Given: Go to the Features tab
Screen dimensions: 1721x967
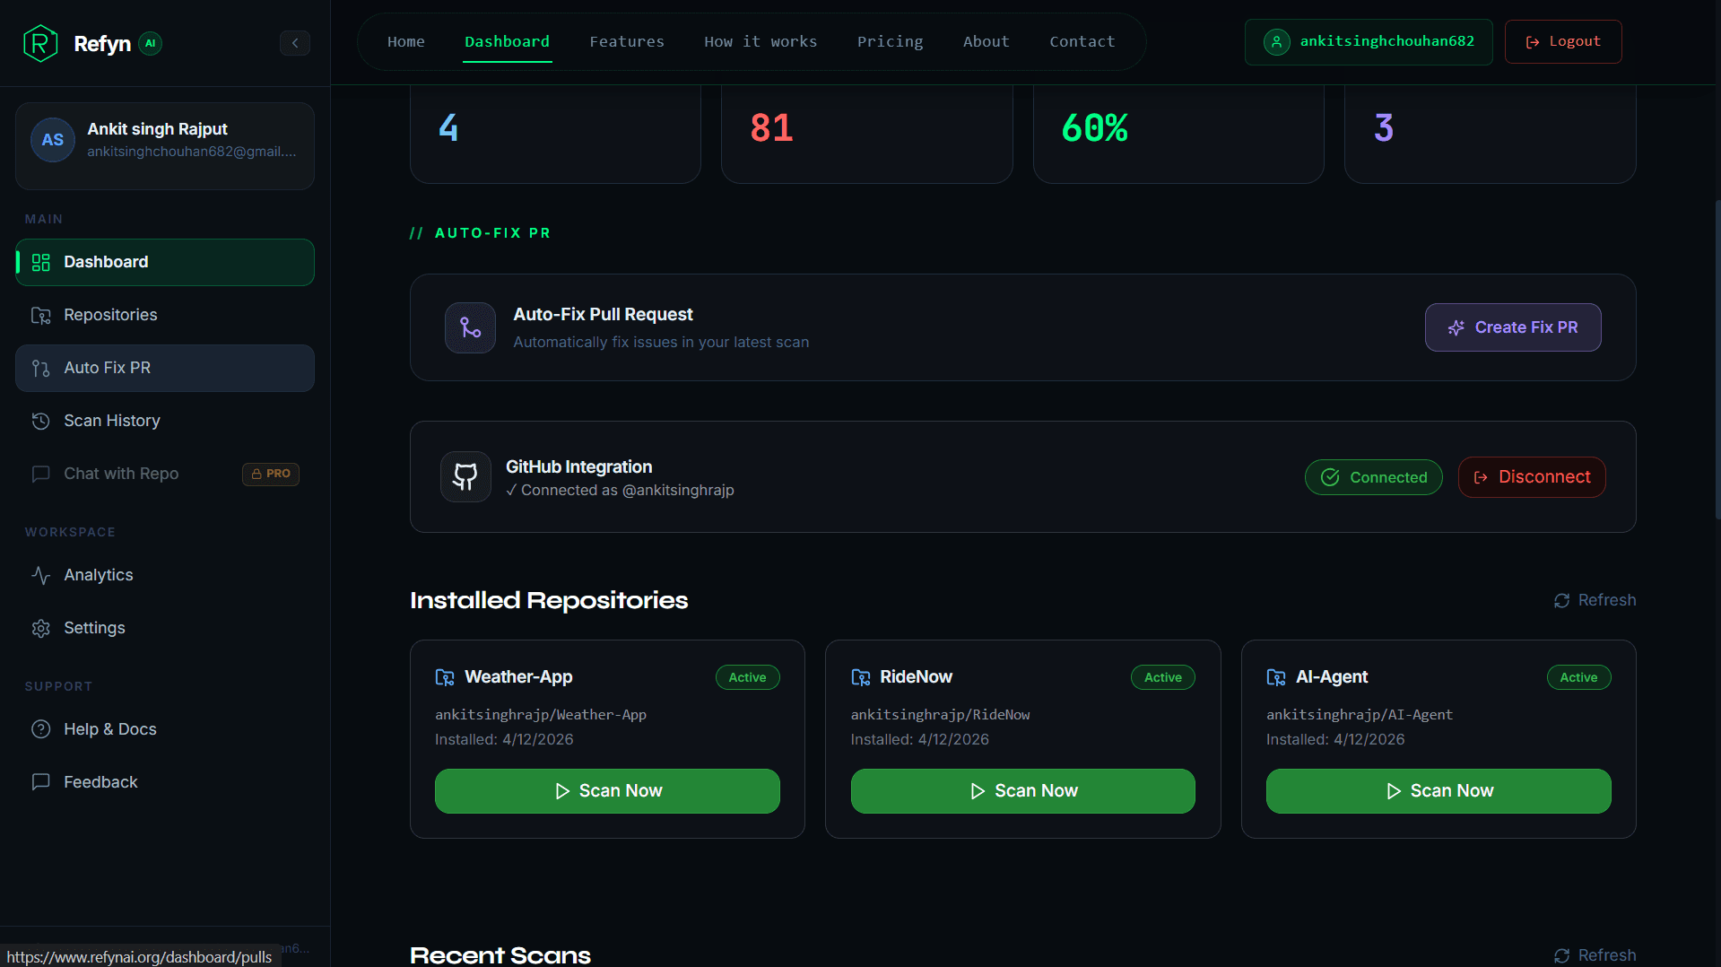Looking at the screenshot, I should (x=627, y=41).
